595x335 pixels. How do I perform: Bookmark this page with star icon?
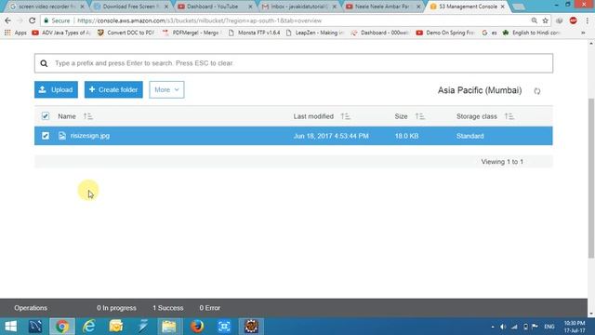point(546,20)
